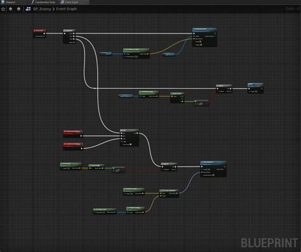The width and height of the screenshot is (301, 252).
Task: Click Event Tick's execution output pin
Action: pyautogui.click(x=44, y=34)
